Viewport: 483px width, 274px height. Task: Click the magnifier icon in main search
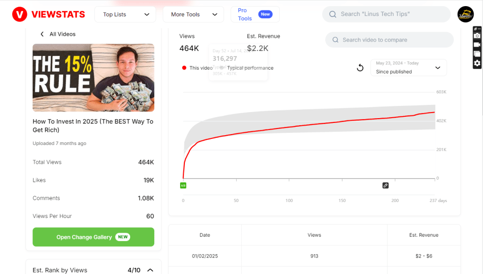point(333,14)
